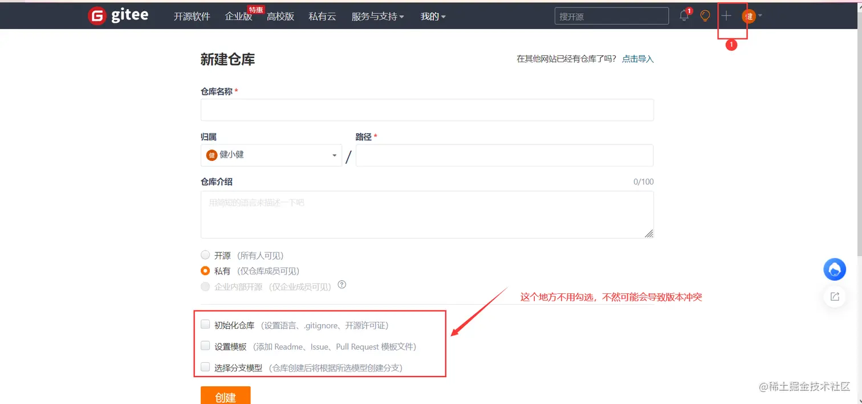
Task: Open the notifications bell icon
Action: [x=684, y=15]
